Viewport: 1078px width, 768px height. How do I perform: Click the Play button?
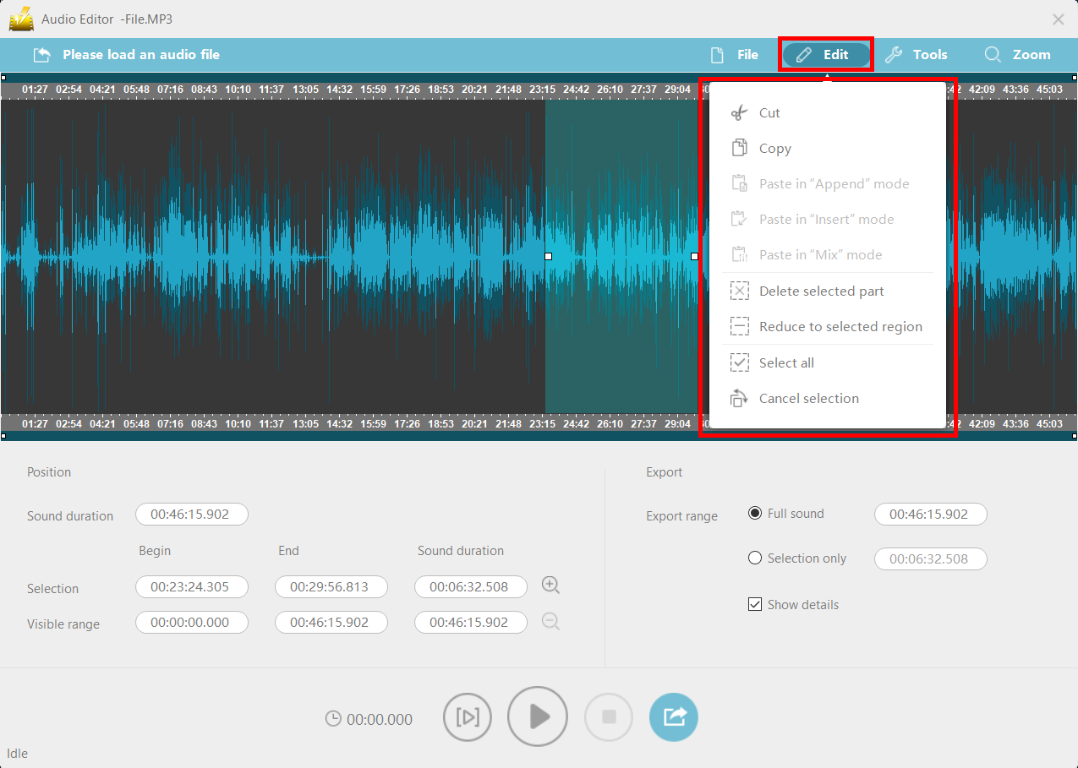537,716
